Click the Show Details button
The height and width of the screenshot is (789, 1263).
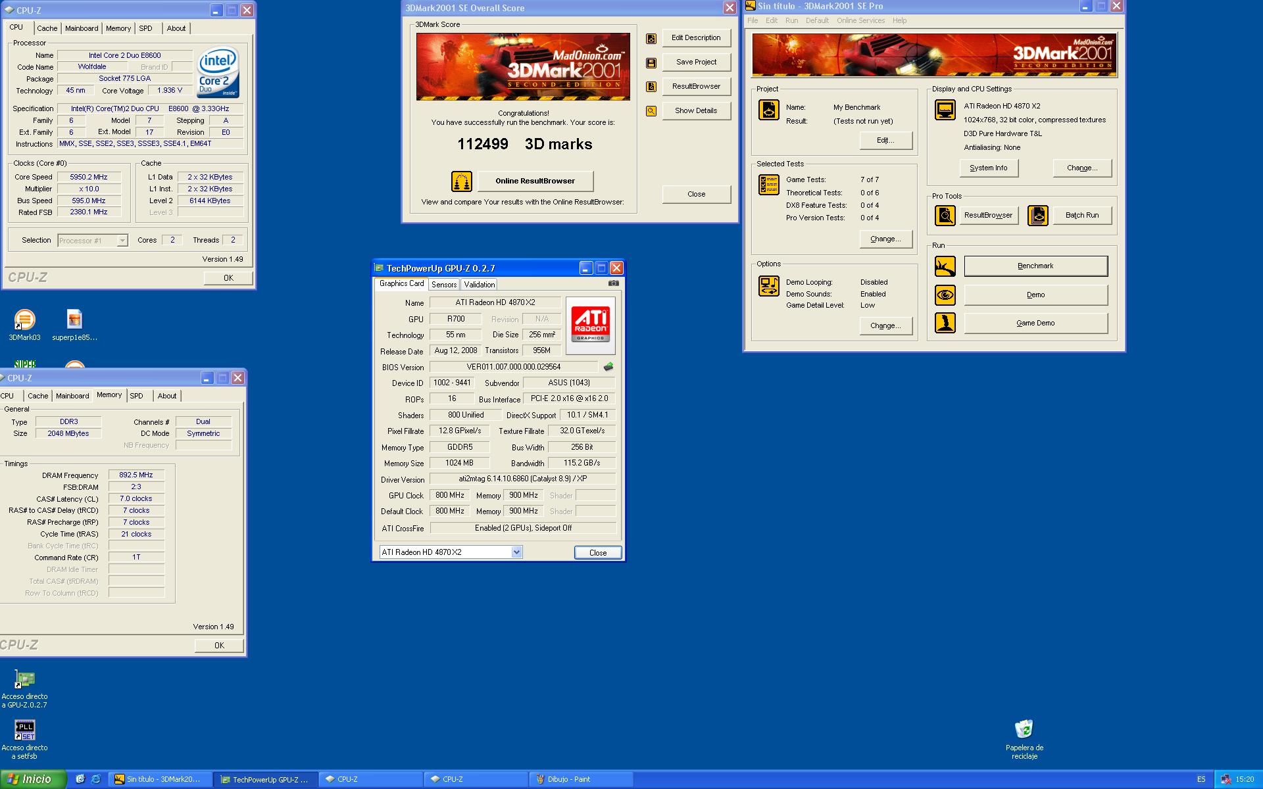pos(696,110)
